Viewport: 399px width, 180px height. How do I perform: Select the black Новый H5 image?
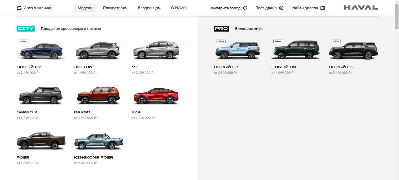(x=353, y=51)
